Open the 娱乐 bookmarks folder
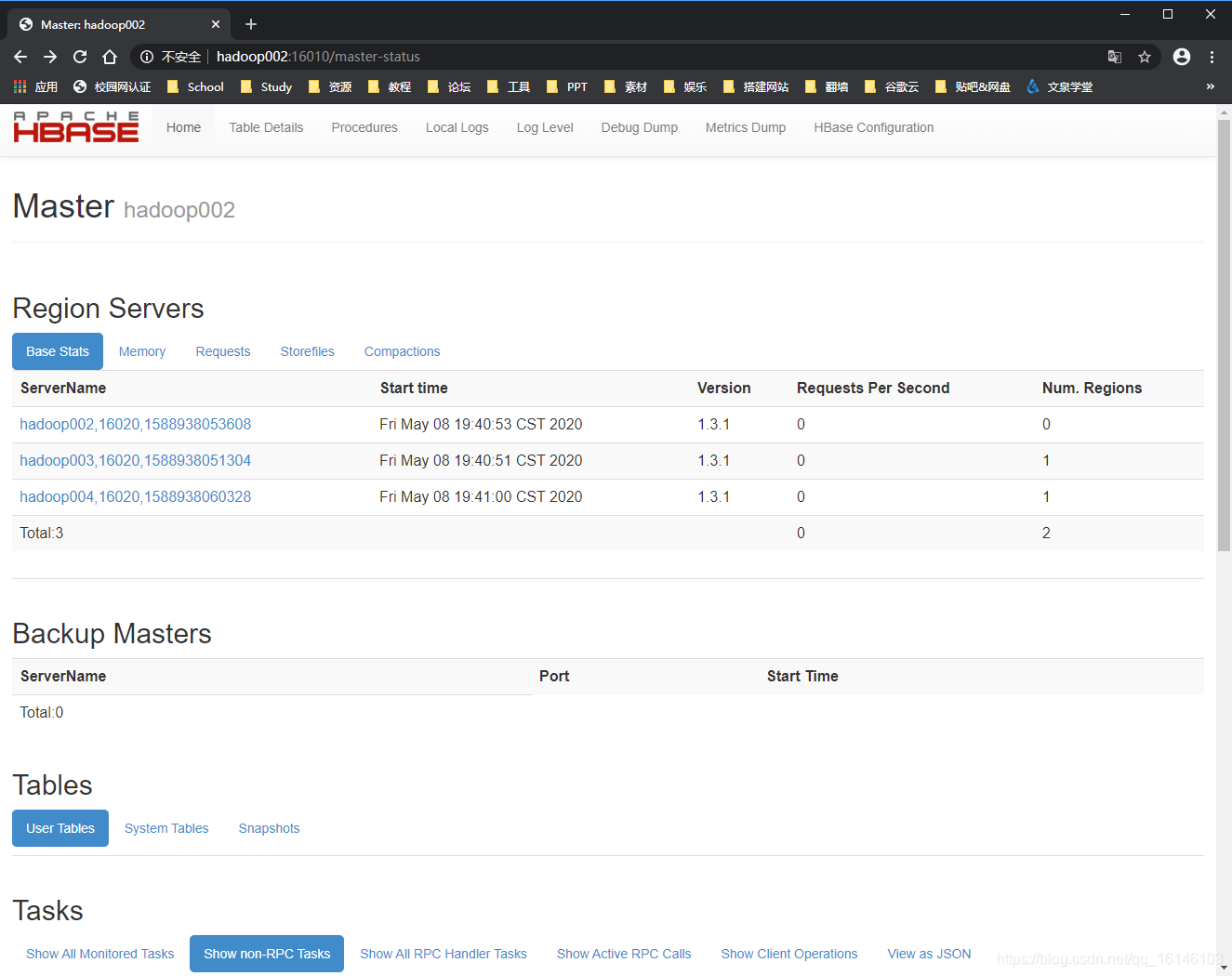The width and height of the screenshot is (1232, 976). [685, 86]
